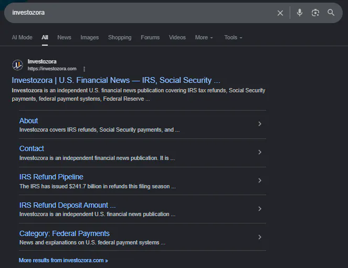Screen dimensions: 348x268
Task: Click text 'News and explanations on U.S. federal payment'
Action: 78,242
